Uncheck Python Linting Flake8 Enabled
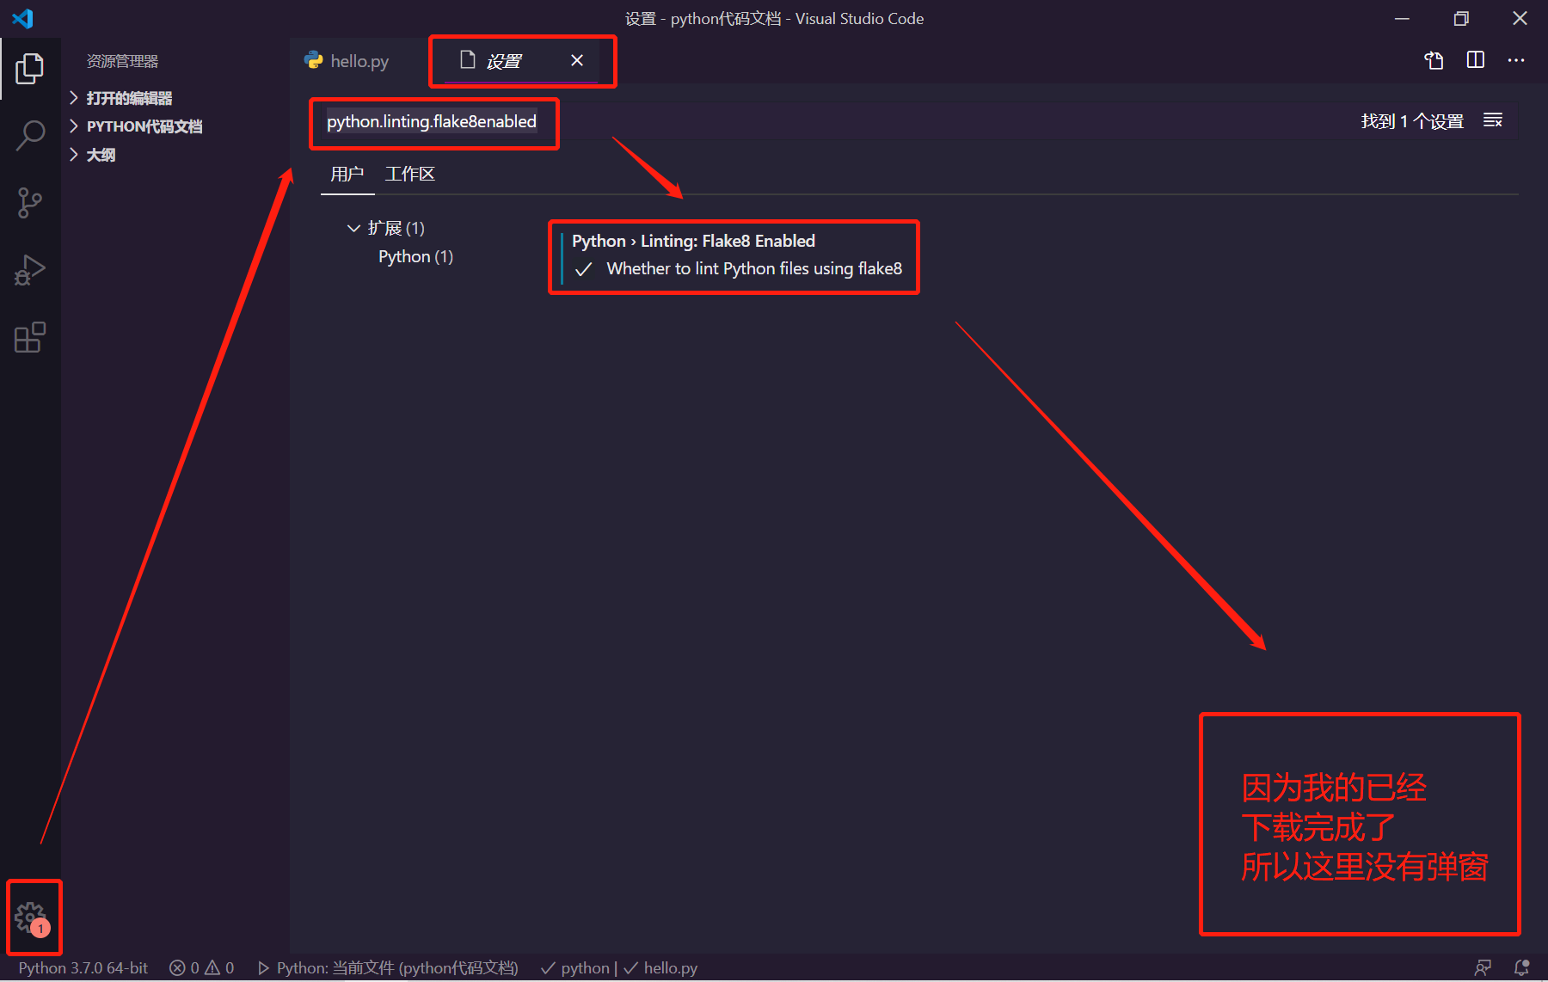This screenshot has width=1548, height=982. pyautogui.click(x=584, y=268)
